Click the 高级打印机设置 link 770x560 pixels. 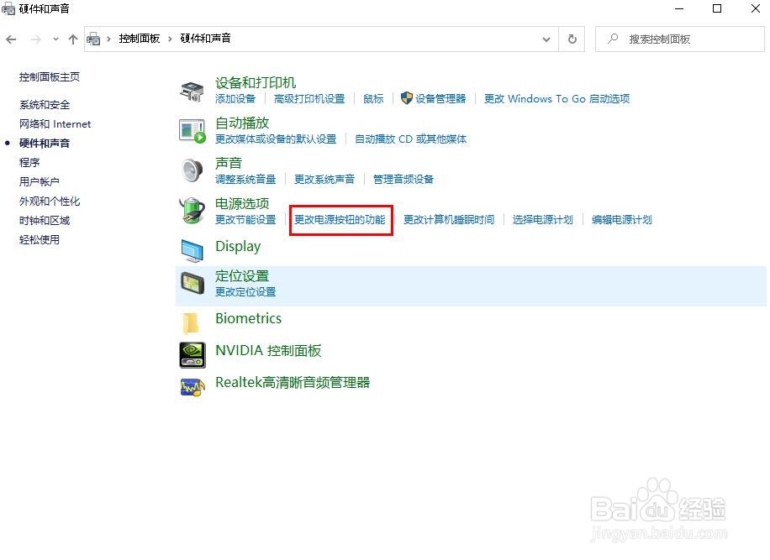click(x=309, y=98)
